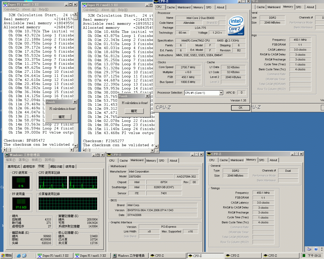
Task: Click the title icon of the CPU-Z Mainboard window
Action: [109, 154]
